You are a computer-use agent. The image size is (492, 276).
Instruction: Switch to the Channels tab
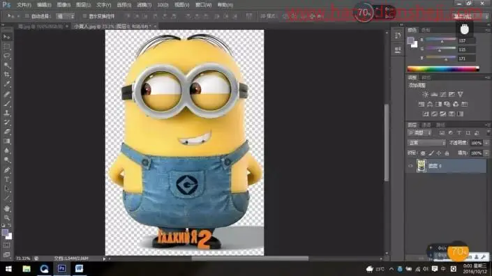pos(426,125)
